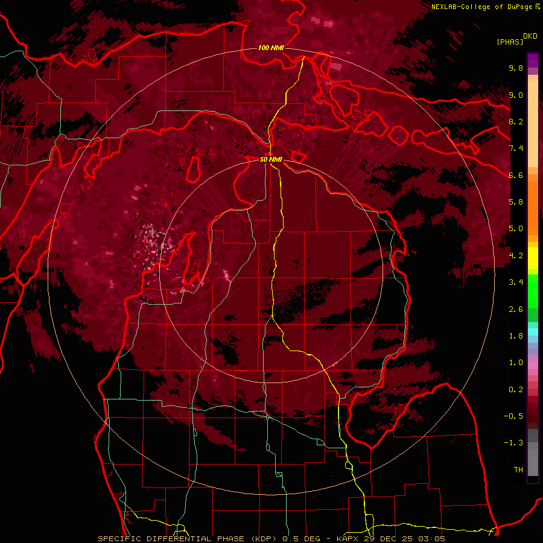Select the 0.2 value on color scale
This screenshot has width=543, height=543.
point(516,390)
